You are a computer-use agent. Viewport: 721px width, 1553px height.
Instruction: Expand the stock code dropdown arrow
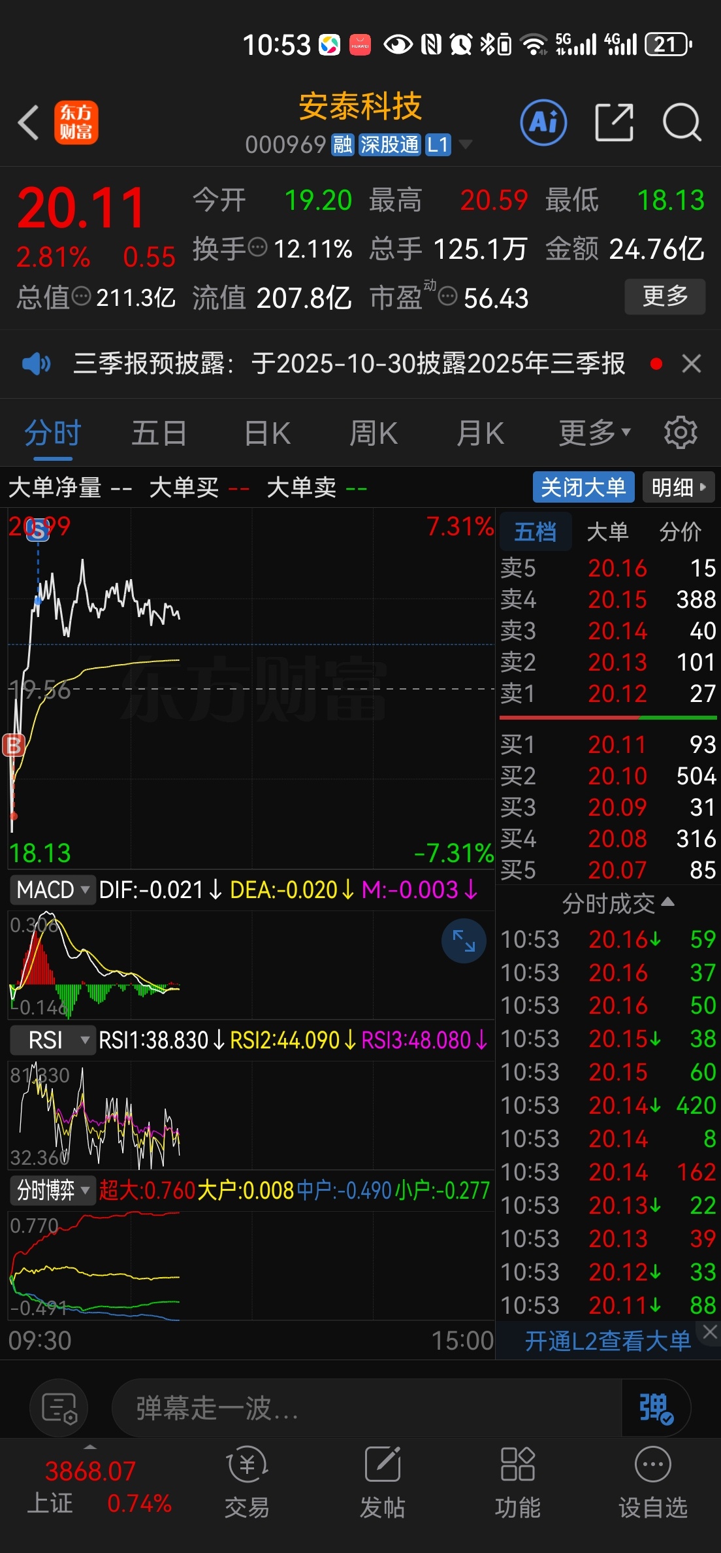tap(465, 144)
